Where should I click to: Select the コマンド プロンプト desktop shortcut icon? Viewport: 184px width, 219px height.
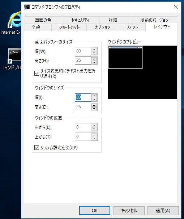14,56
